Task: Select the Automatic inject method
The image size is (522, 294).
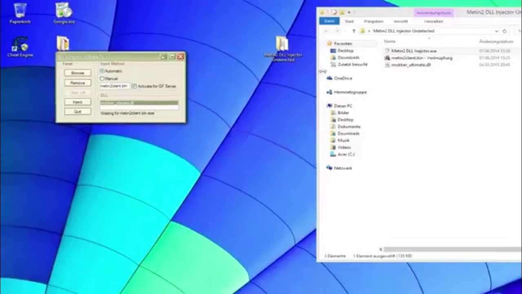Action: (x=111, y=71)
